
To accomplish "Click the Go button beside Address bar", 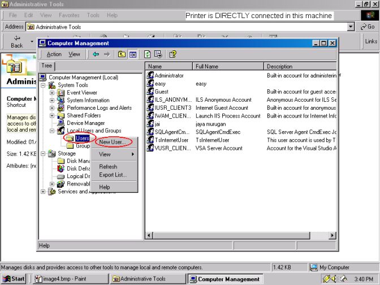I will pos(368,27).
